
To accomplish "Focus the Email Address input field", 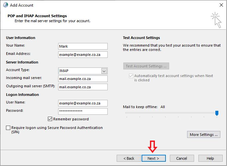I will (x=83, y=55).
